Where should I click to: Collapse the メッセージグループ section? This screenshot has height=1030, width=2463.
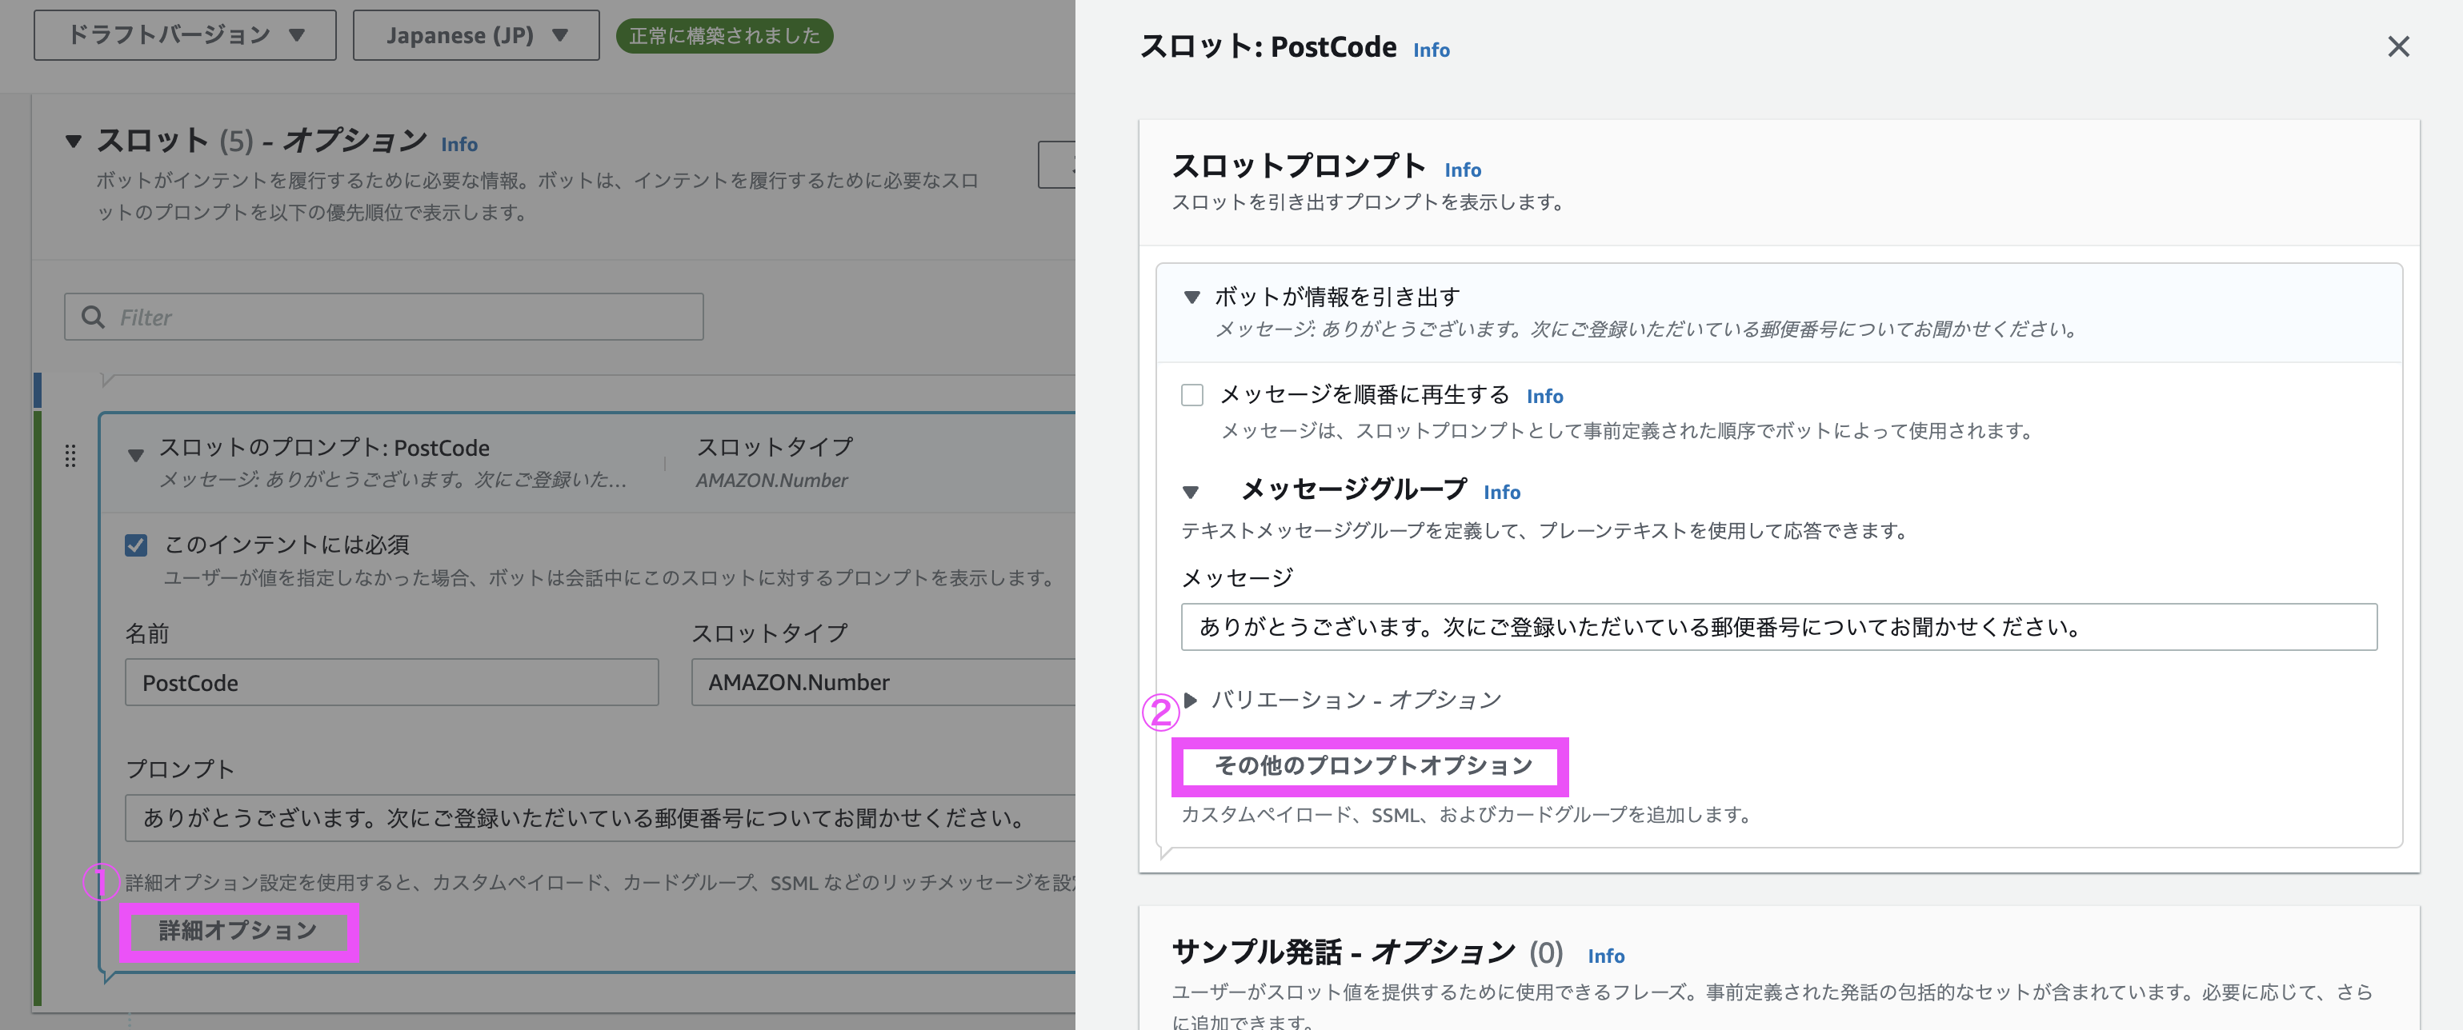click(x=1191, y=492)
